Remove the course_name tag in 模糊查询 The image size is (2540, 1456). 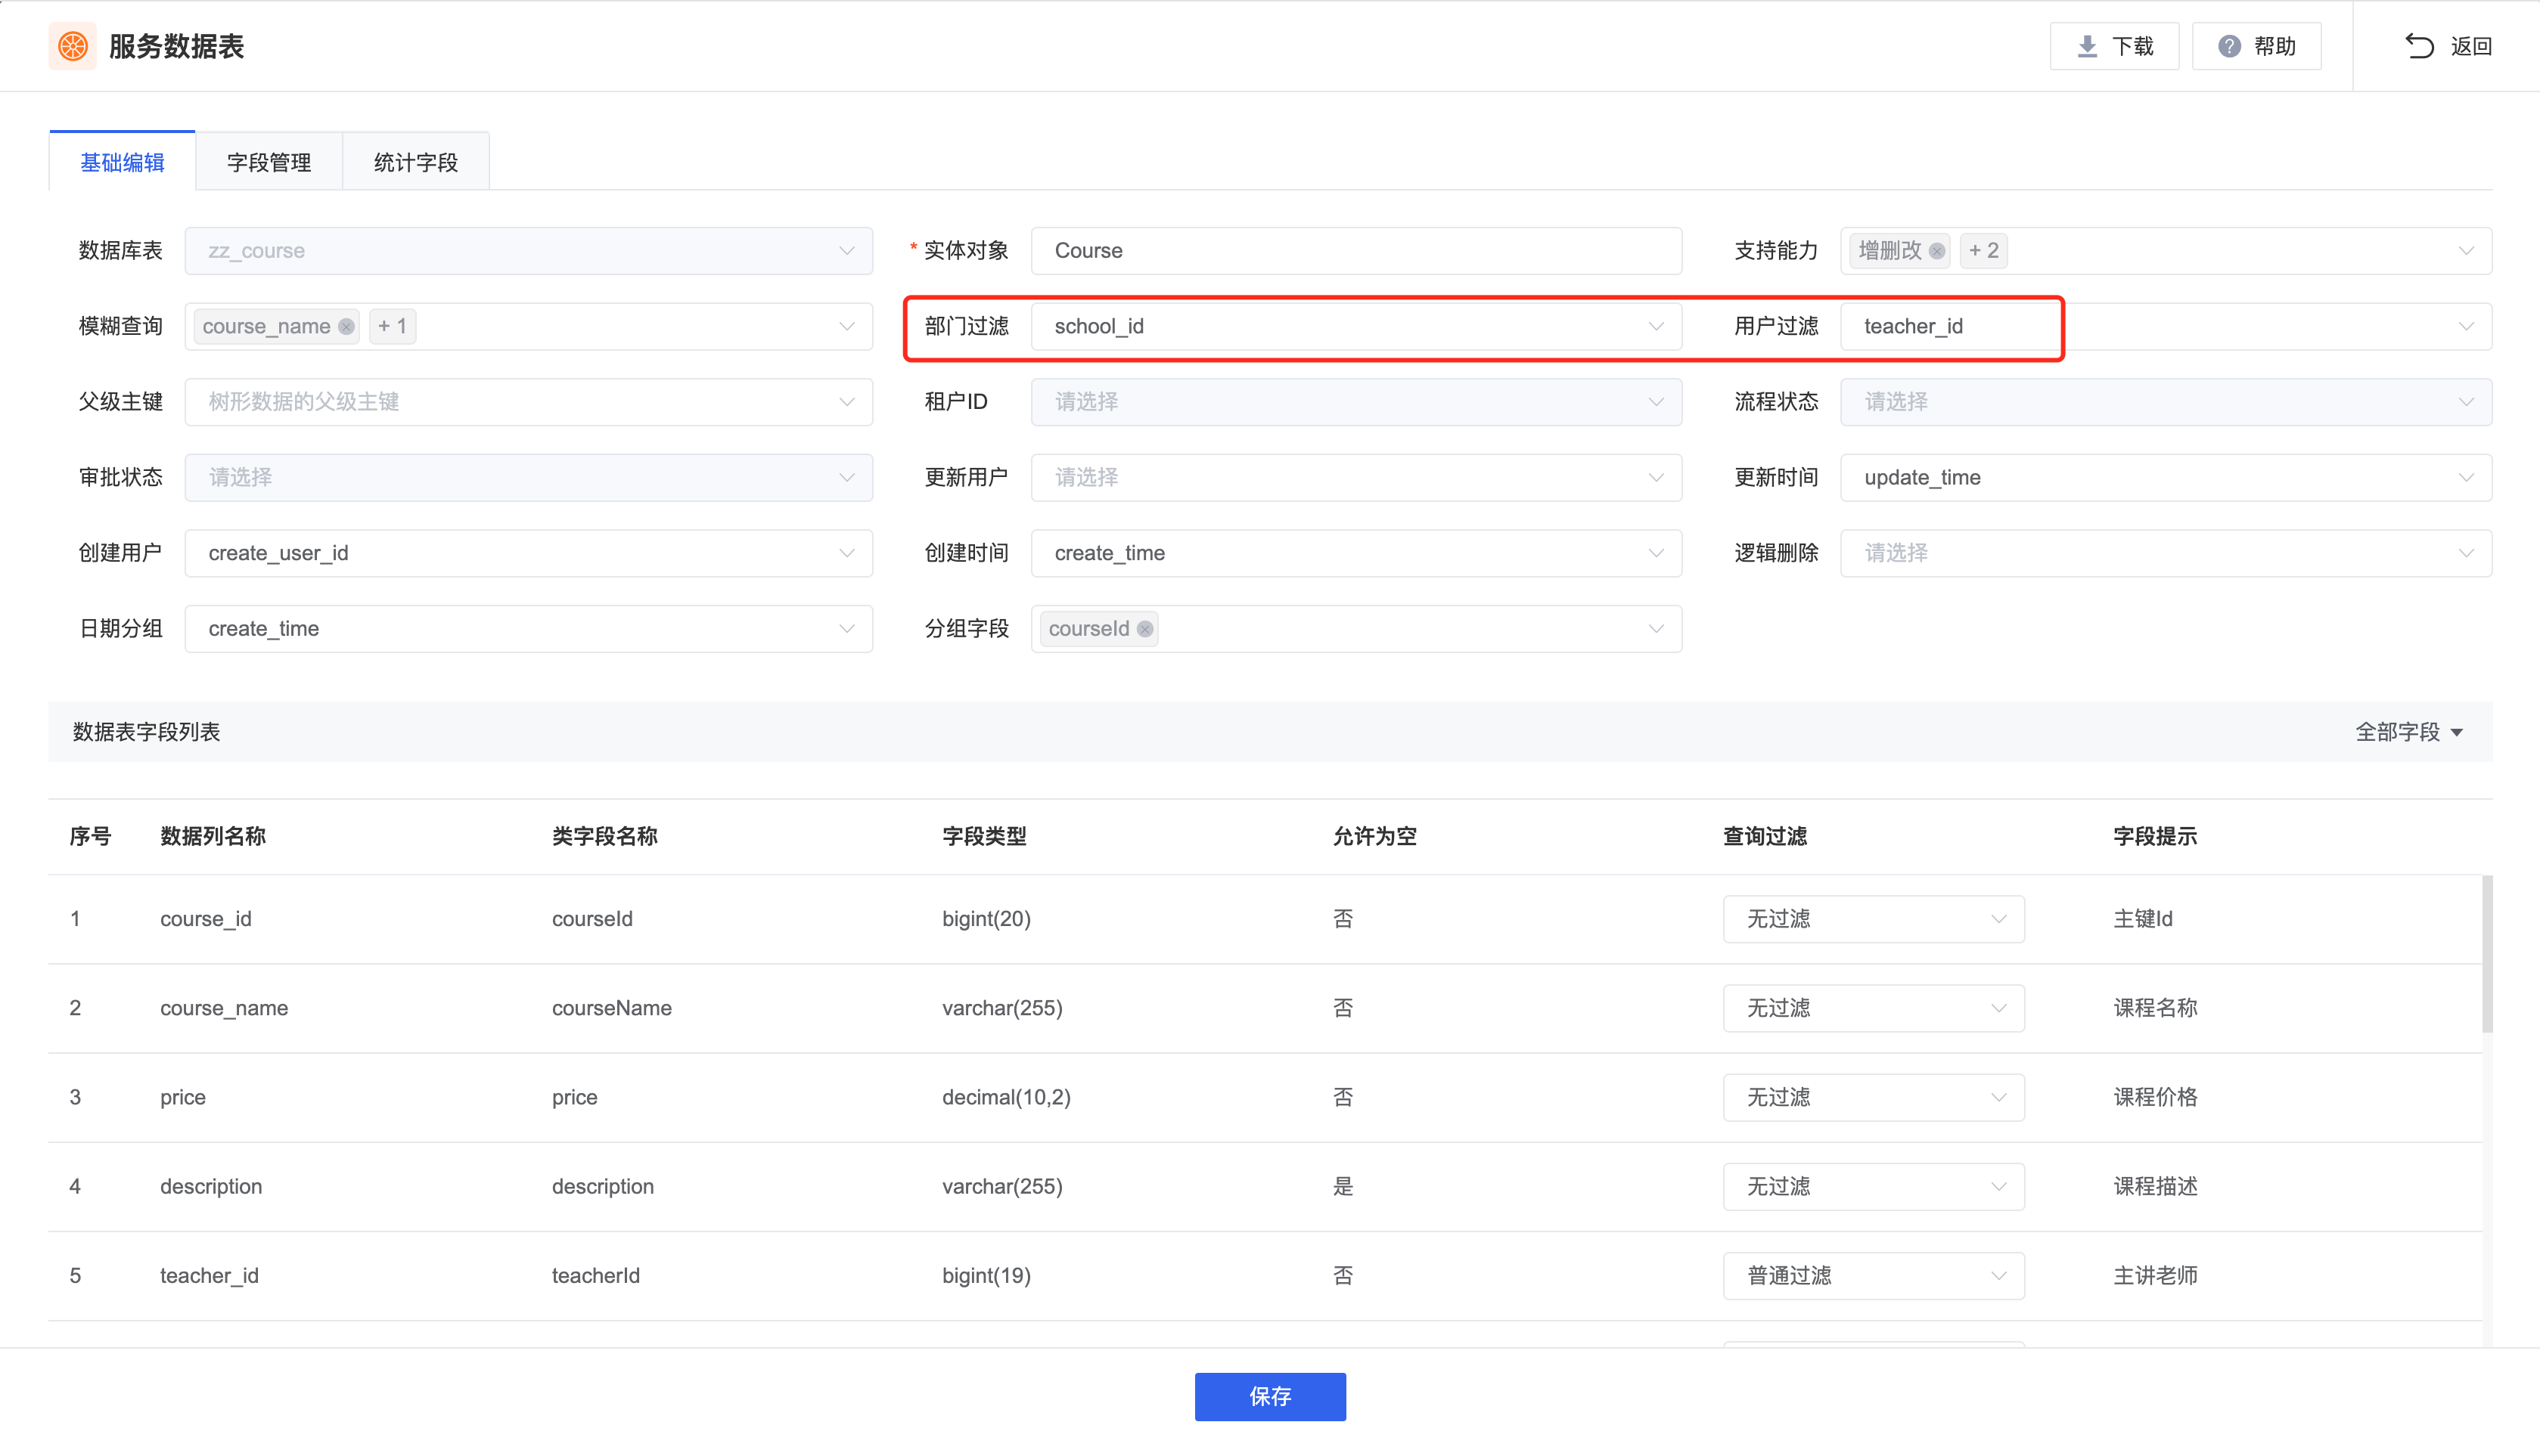[x=346, y=326]
